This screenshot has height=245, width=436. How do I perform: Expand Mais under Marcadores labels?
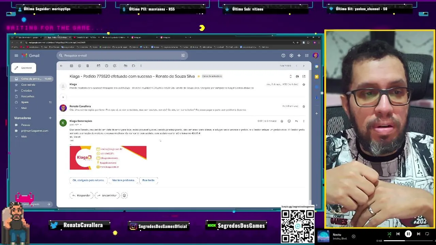pyautogui.click(x=24, y=136)
